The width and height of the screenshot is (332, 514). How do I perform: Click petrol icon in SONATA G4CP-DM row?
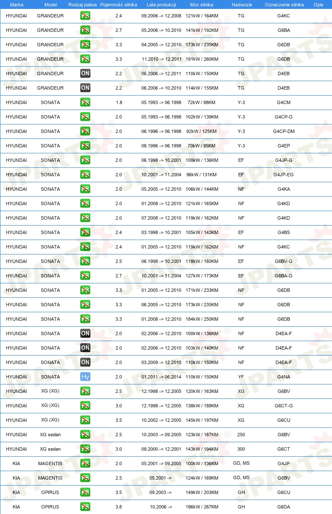tap(85, 131)
